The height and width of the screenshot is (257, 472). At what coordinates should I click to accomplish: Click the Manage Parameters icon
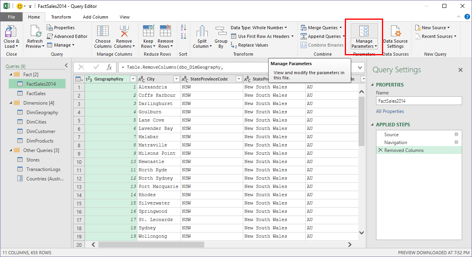coord(364,31)
